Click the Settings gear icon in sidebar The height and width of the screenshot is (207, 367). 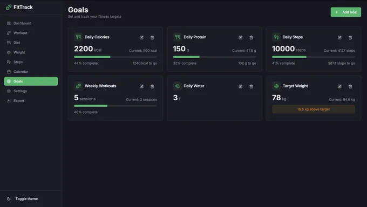pos(9,91)
